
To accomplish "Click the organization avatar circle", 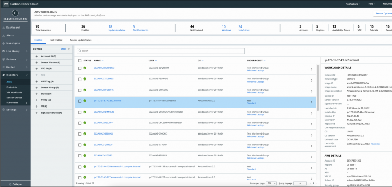I will [x=15, y=13].
